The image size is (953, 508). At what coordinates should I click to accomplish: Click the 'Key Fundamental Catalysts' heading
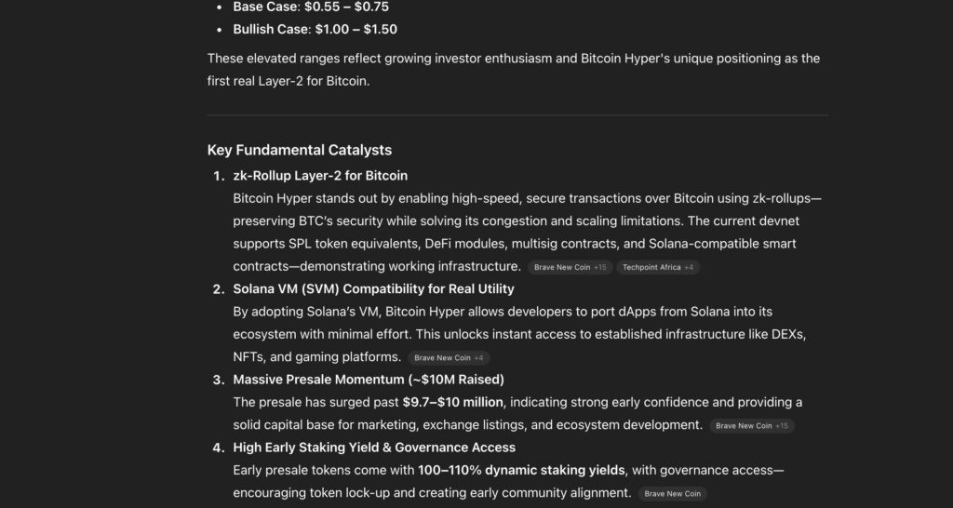[x=300, y=150]
